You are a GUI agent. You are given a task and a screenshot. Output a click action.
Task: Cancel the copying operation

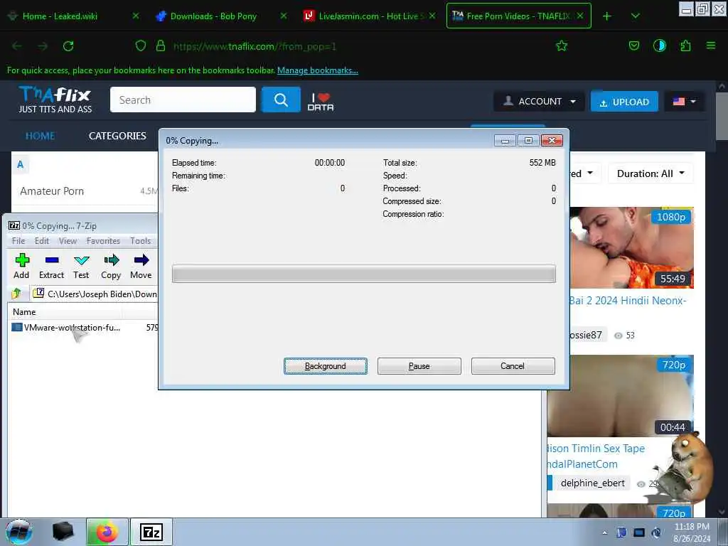(x=513, y=366)
